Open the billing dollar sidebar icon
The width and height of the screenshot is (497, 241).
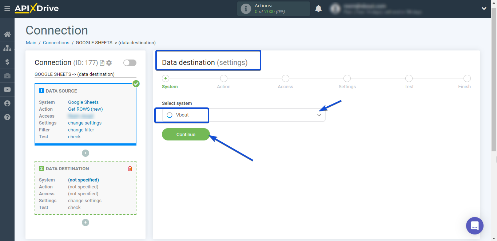(7, 62)
